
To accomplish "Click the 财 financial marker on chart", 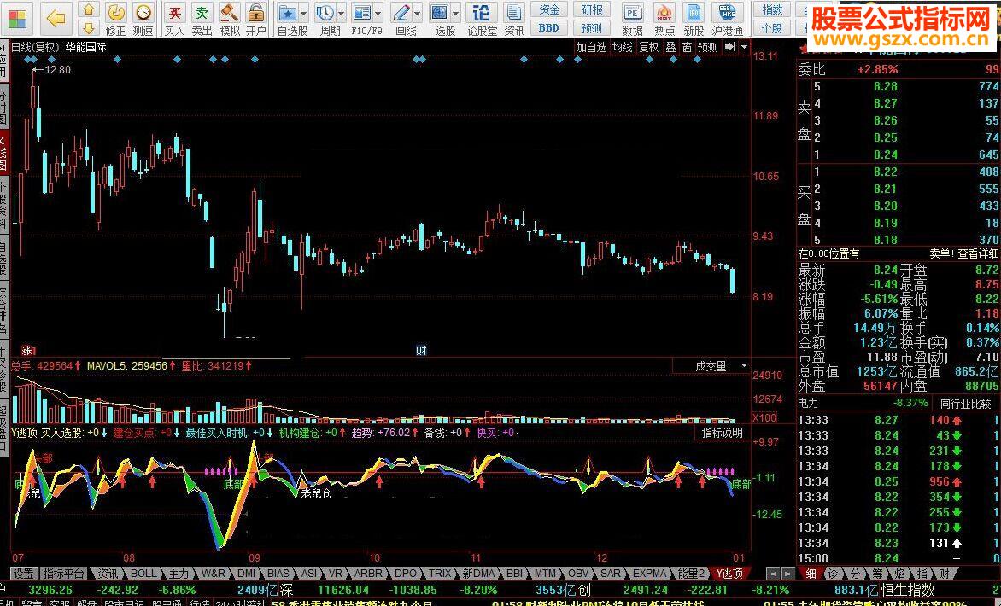I will click(421, 350).
